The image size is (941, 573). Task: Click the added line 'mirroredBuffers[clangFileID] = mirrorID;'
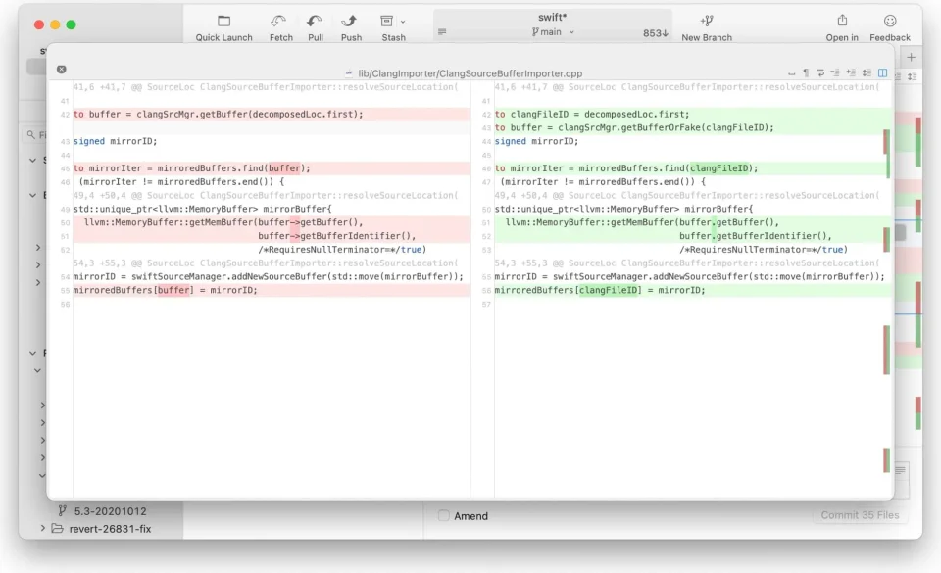coord(691,290)
